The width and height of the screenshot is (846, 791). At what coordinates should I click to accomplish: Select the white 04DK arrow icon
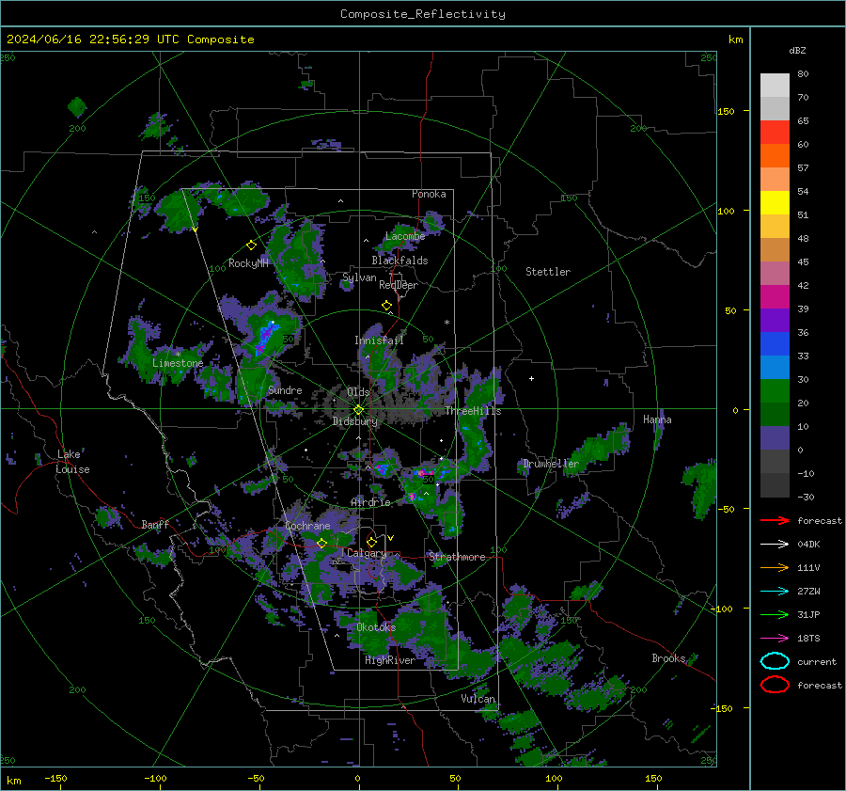tap(775, 545)
